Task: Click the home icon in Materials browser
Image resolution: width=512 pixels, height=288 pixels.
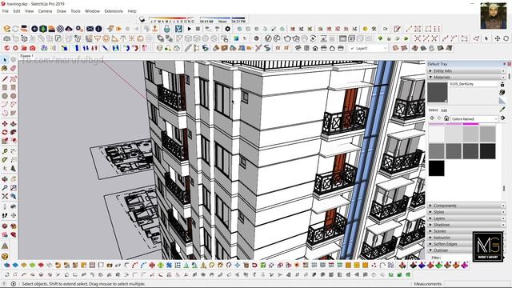Action: point(446,118)
